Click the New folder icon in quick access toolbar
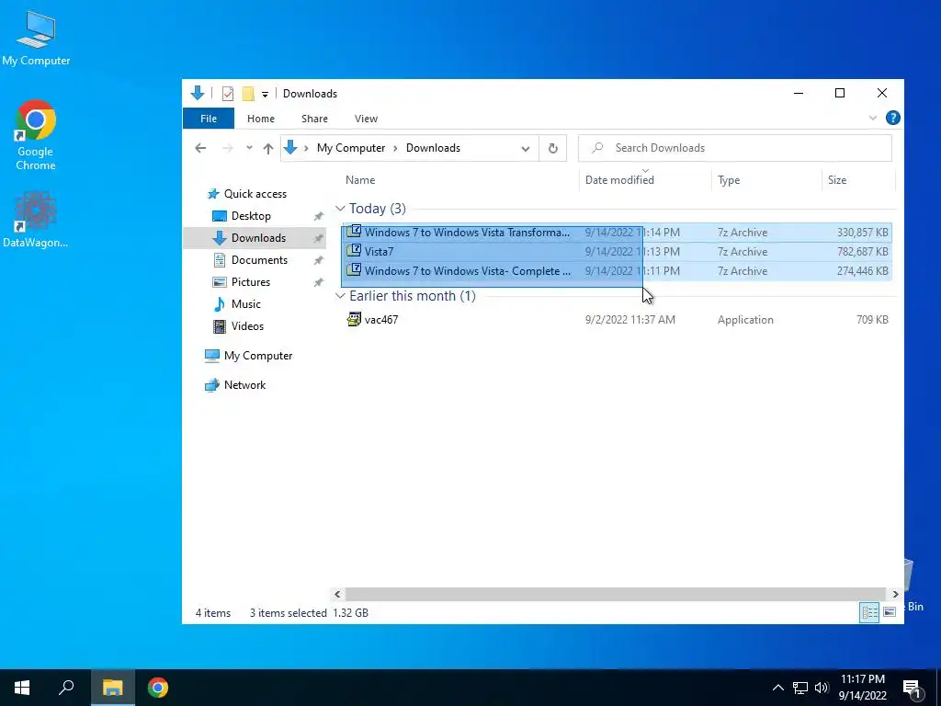This screenshot has height=706, width=941. click(x=248, y=94)
